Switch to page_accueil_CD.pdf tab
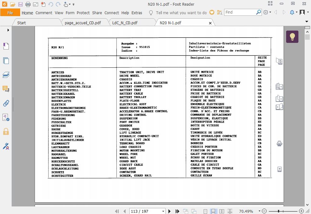 pyautogui.click(x=83, y=23)
